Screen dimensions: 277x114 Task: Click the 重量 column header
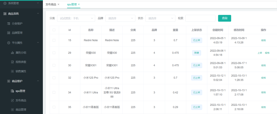175,30
